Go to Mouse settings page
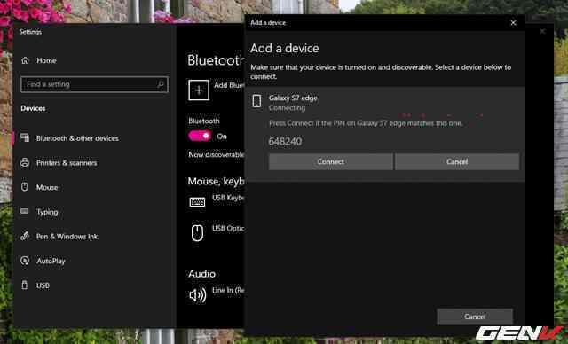 (x=47, y=187)
